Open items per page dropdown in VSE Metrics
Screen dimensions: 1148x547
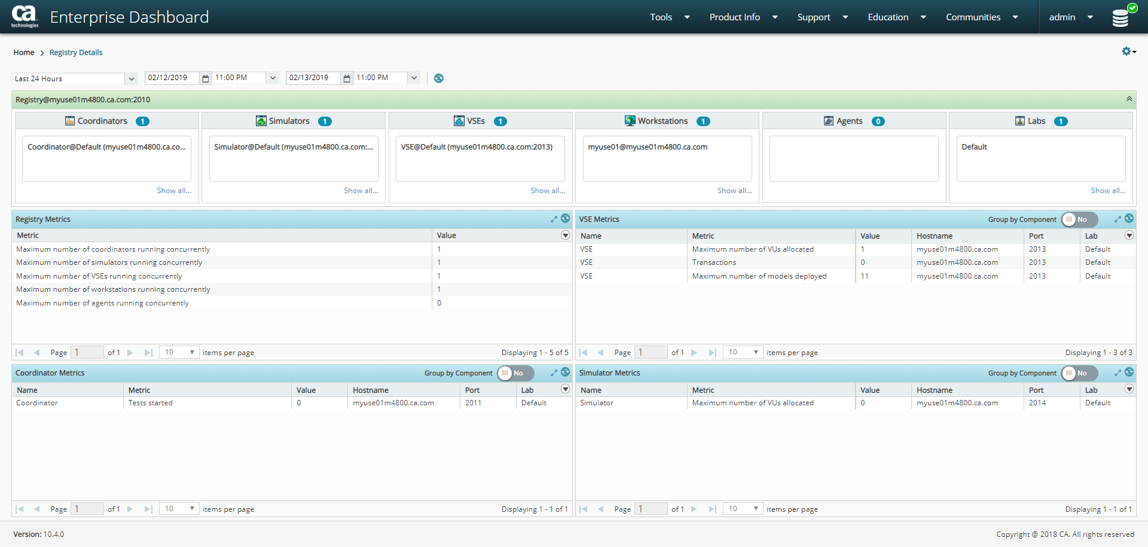tap(743, 353)
